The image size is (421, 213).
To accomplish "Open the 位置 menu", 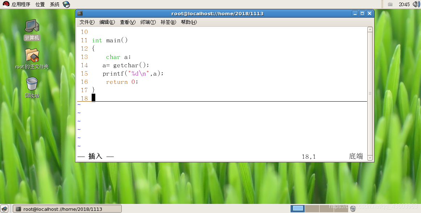I will tap(40, 4).
